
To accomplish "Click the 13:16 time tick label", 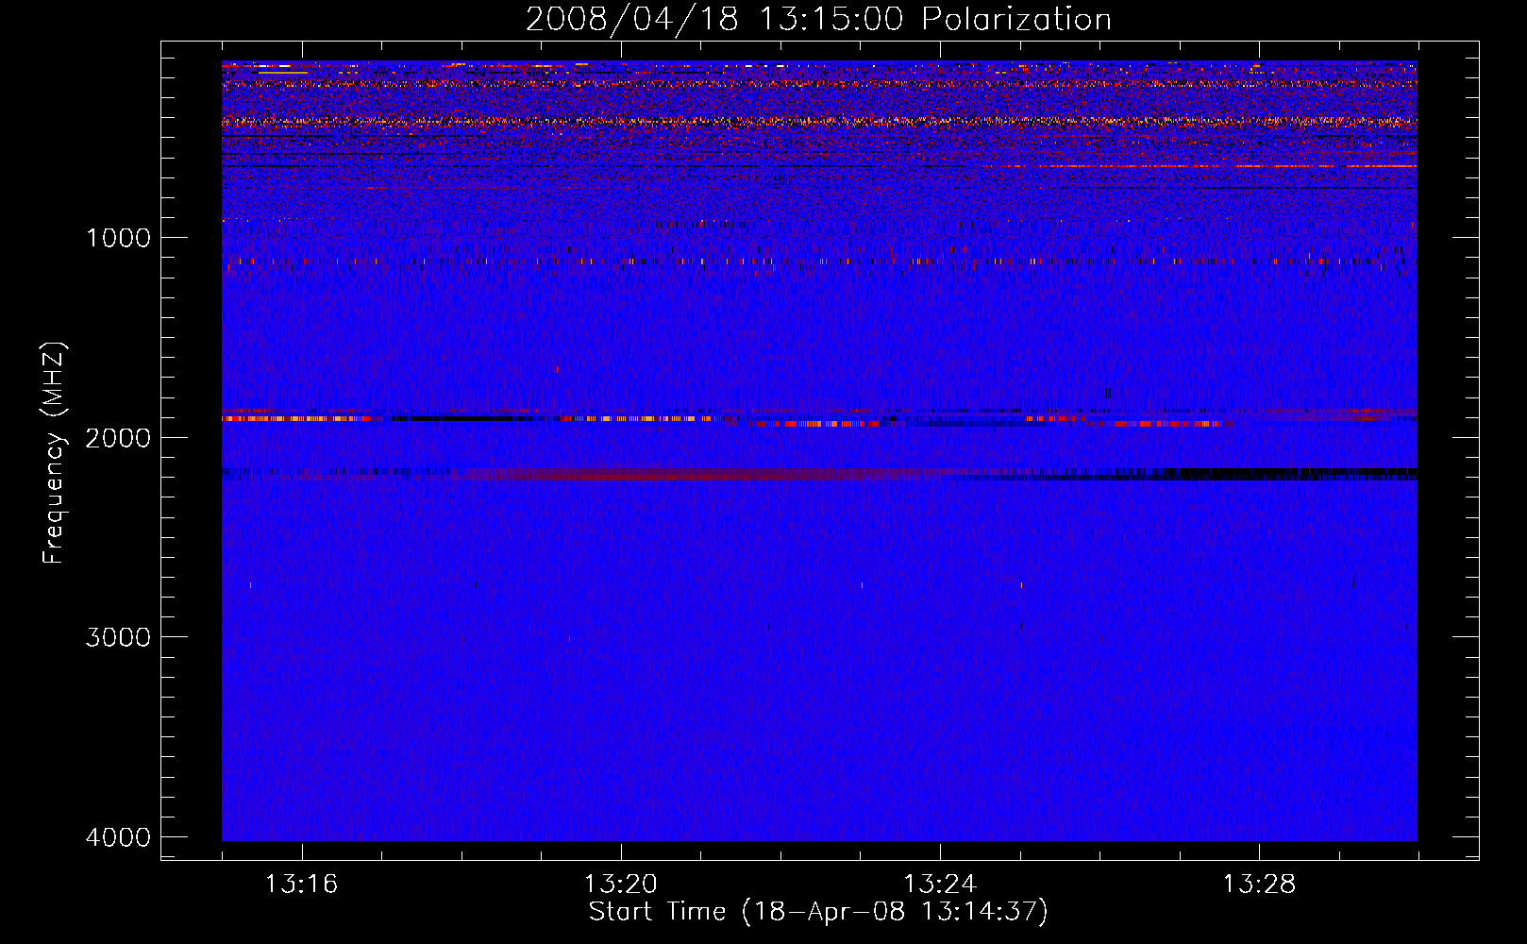I will click(301, 885).
